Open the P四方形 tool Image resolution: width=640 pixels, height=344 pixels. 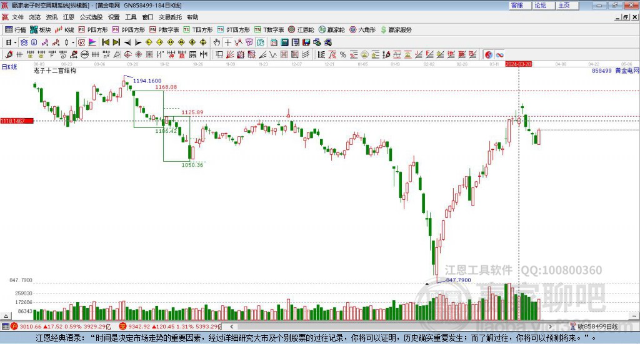click(93, 30)
